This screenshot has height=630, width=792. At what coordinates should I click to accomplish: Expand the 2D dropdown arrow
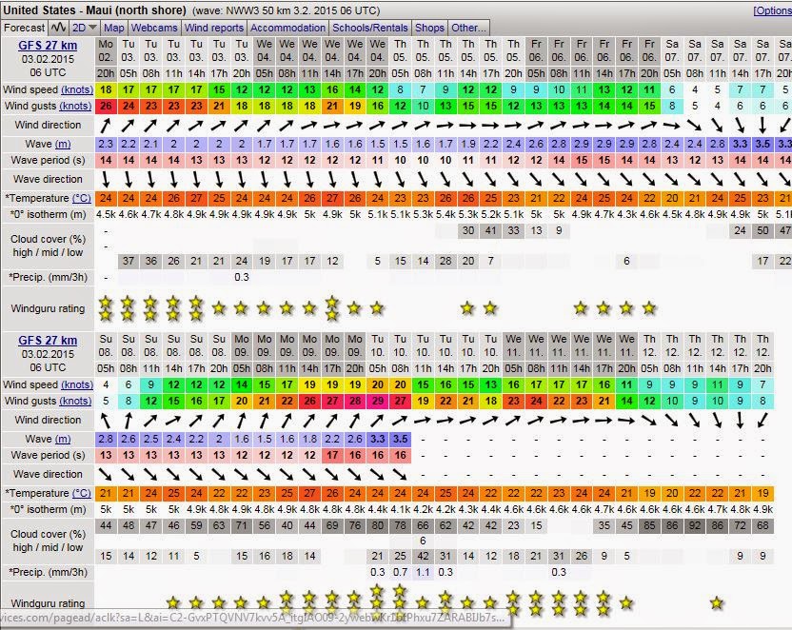pyautogui.click(x=92, y=28)
